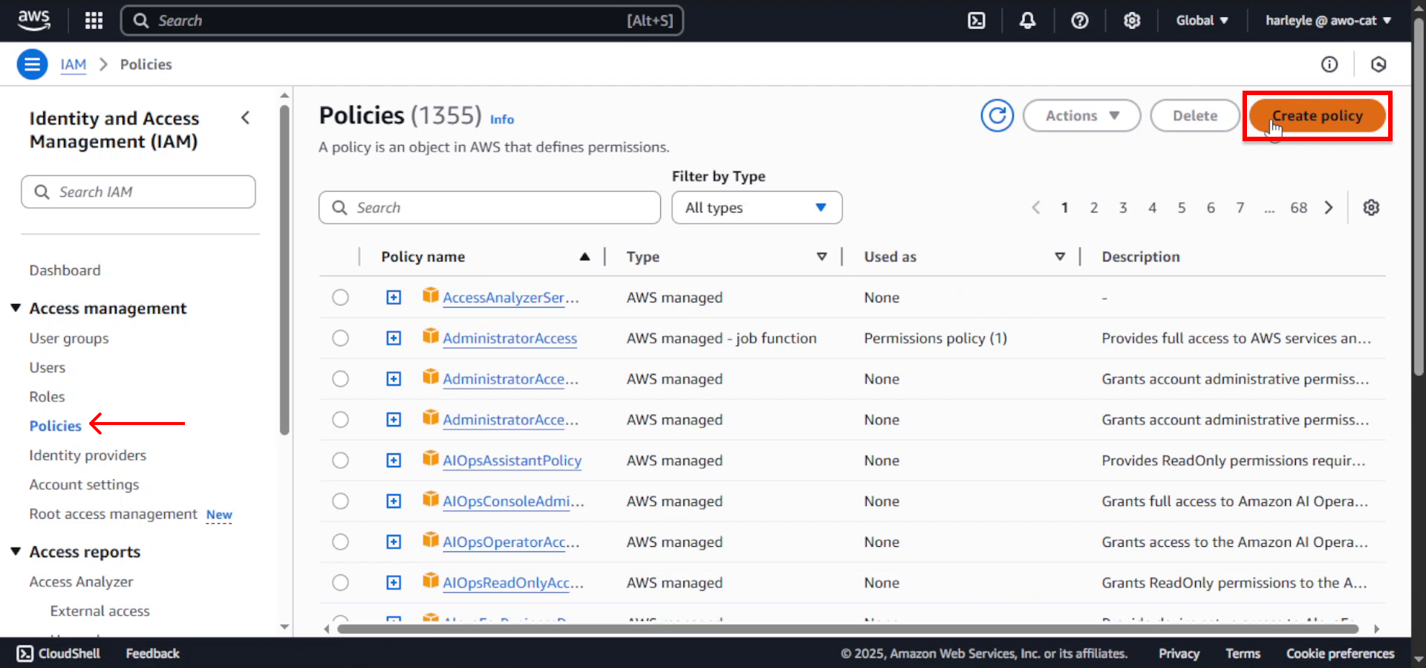Select radio button for AIOpsOperatorAcc… policy
Viewport: 1426px width, 668px height.
pyautogui.click(x=340, y=542)
